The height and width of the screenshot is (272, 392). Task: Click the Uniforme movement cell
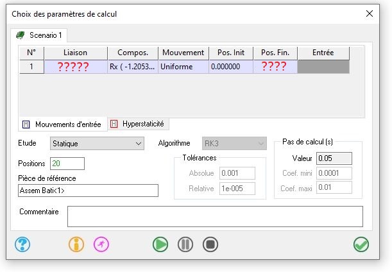click(x=183, y=67)
